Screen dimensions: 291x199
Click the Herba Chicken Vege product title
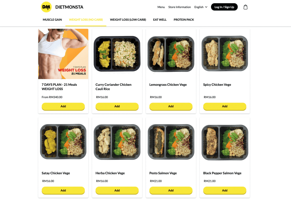click(110, 173)
